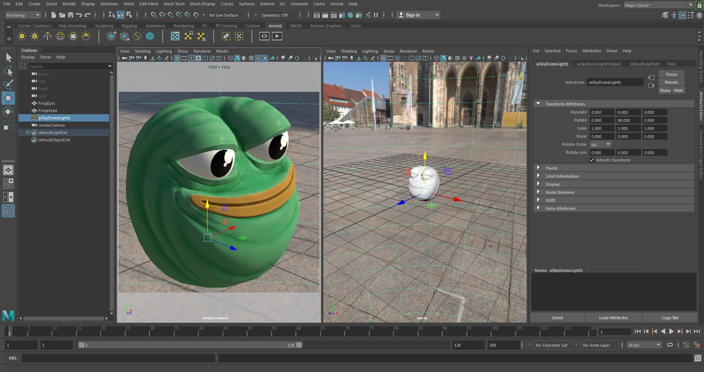Switch to the Rendering shelf tab
The height and width of the screenshot is (372, 704).
pyautogui.click(x=184, y=26)
